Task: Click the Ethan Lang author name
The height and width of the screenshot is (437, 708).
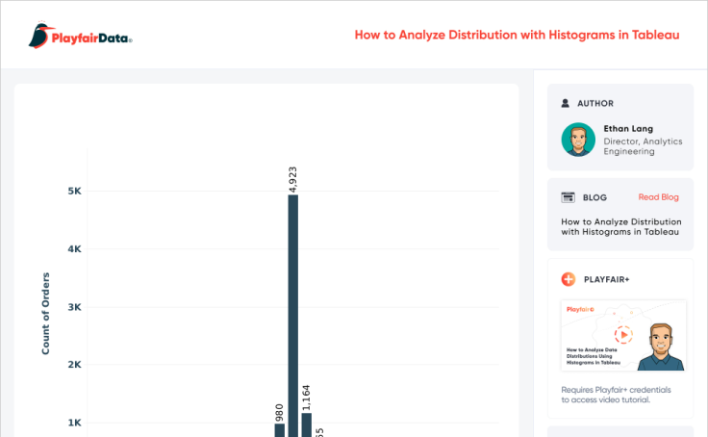Action: click(x=626, y=128)
